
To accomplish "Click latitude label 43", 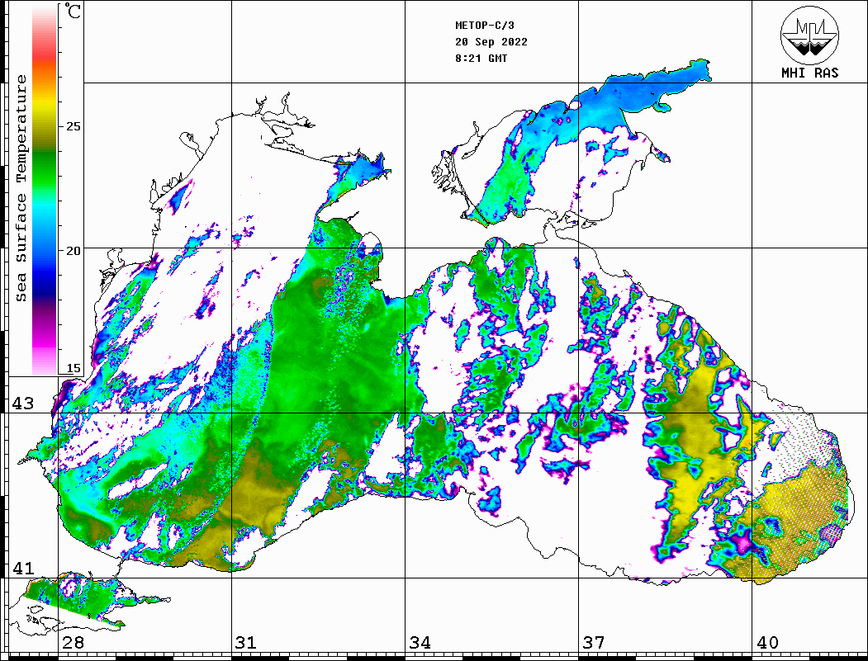I will (x=22, y=404).
